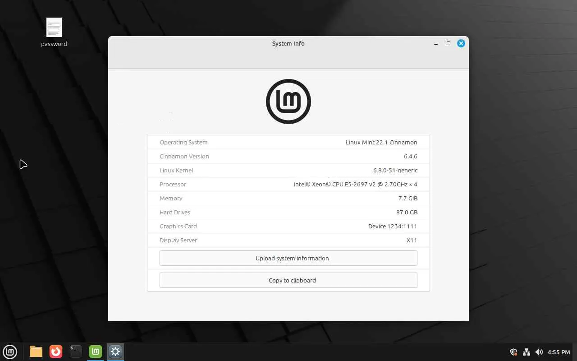Open the Files manager from the panel

pos(36,352)
